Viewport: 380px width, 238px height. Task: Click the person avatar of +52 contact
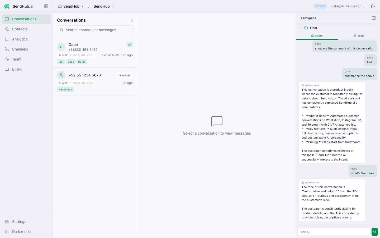[x=61, y=75]
